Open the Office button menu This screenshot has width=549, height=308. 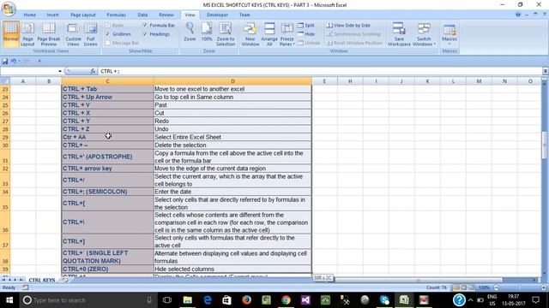(x=8, y=9)
